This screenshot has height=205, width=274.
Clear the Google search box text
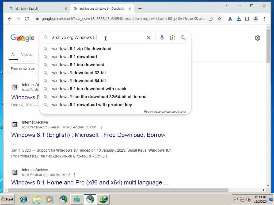point(149,38)
